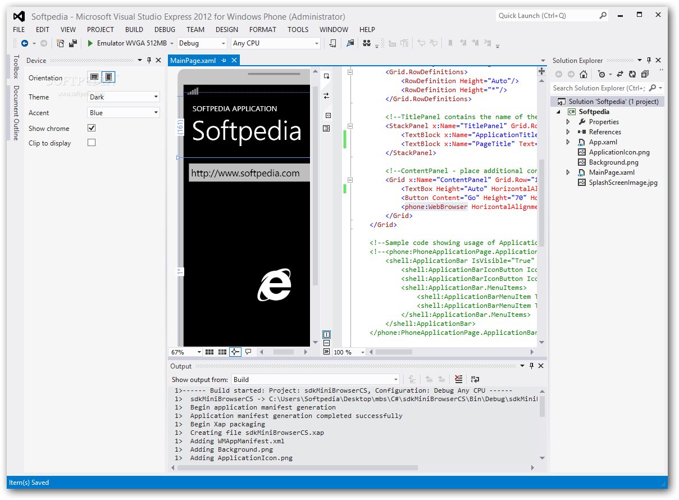Toggle snapping to gridlines below designer
Viewport: 679px width, 500px height.
click(222, 352)
